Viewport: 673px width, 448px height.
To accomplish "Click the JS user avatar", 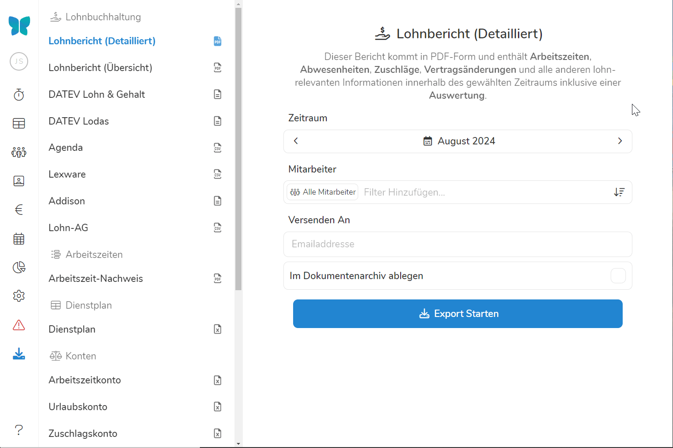I will (x=19, y=61).
